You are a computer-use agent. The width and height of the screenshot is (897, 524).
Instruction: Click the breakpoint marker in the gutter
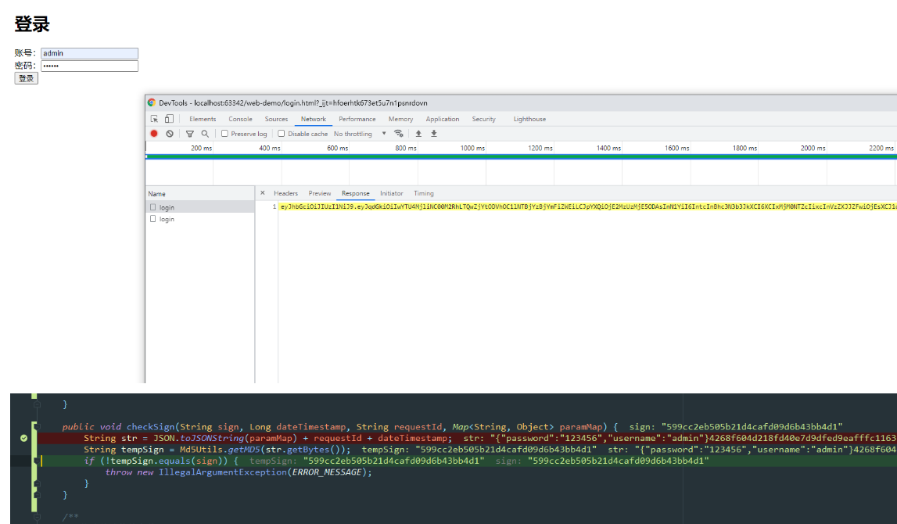23,438
